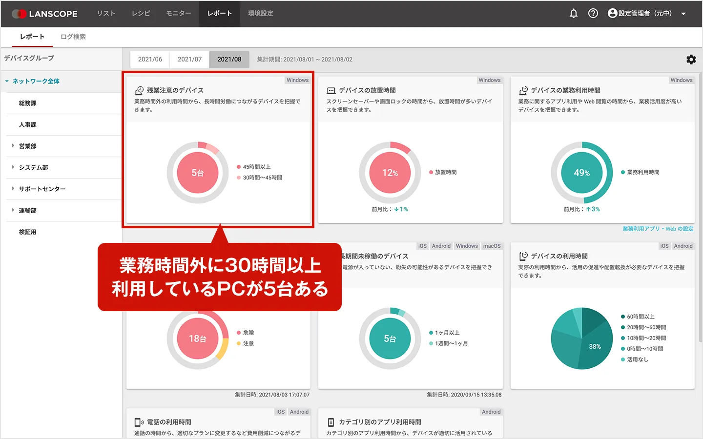The height and width of the screenshot is (439, 703).
Task: Click the 電話の利用時間 phone icon
Action: (139, 422)
